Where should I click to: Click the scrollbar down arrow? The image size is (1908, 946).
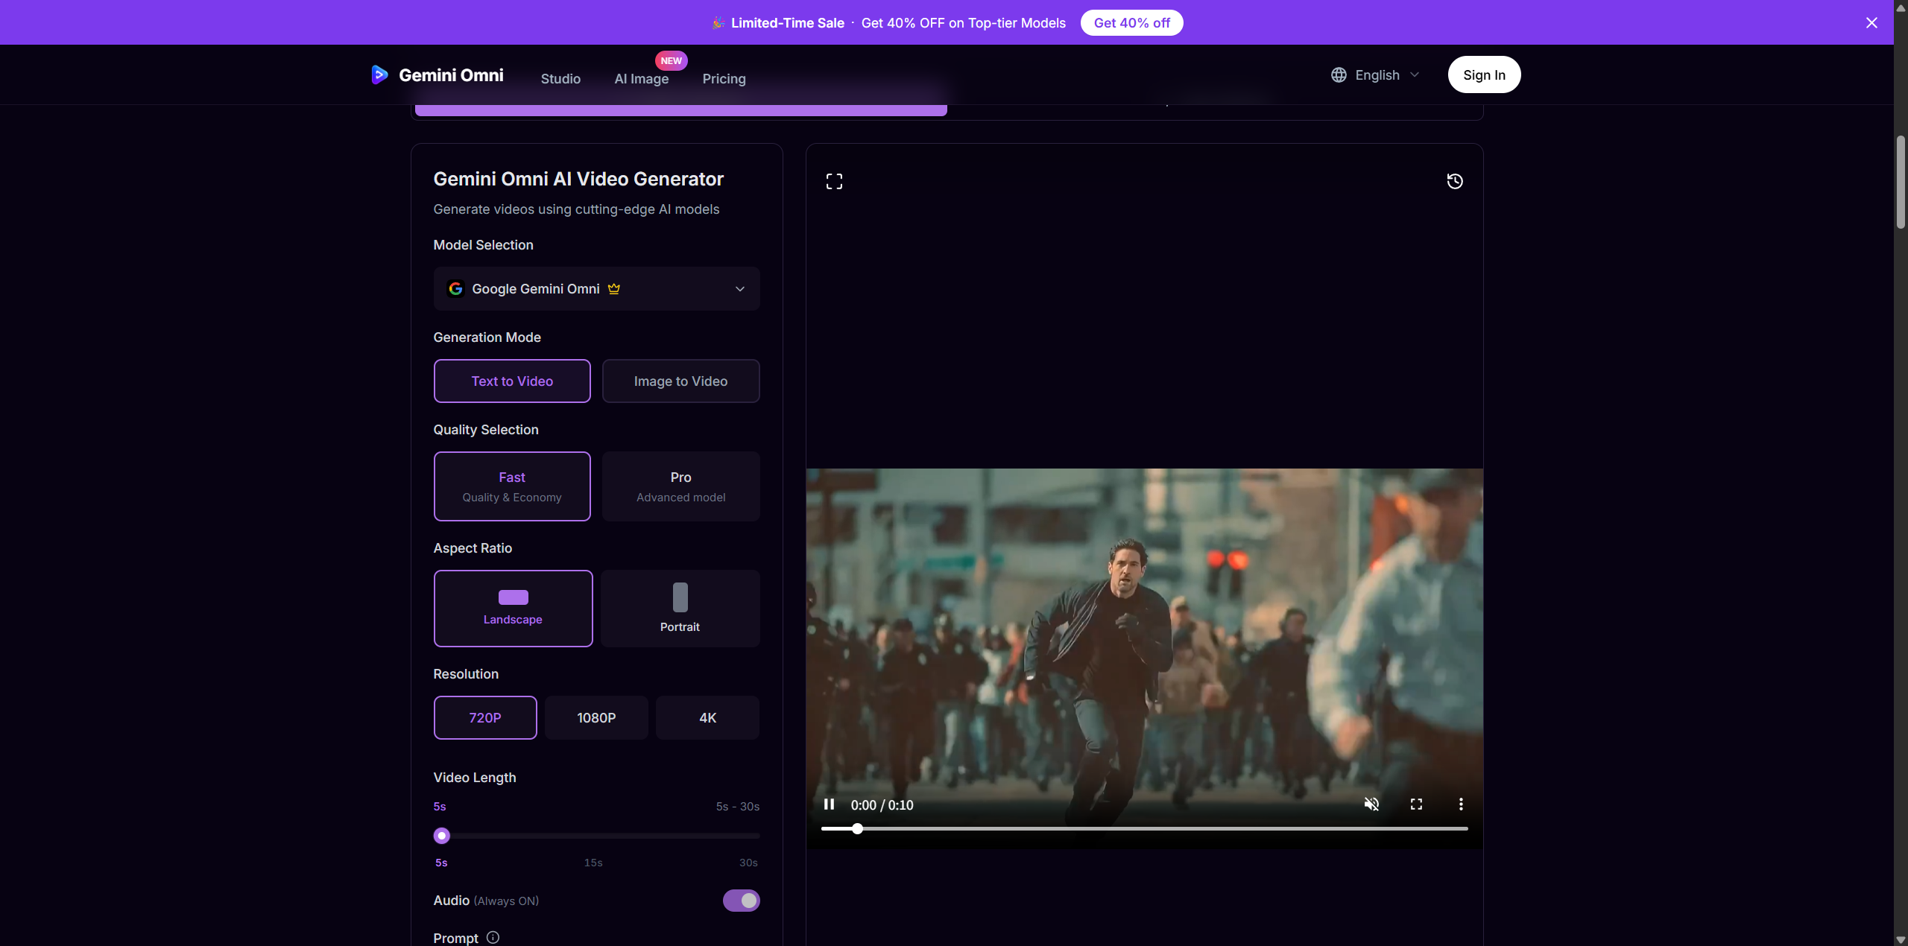coord(1901,939)
